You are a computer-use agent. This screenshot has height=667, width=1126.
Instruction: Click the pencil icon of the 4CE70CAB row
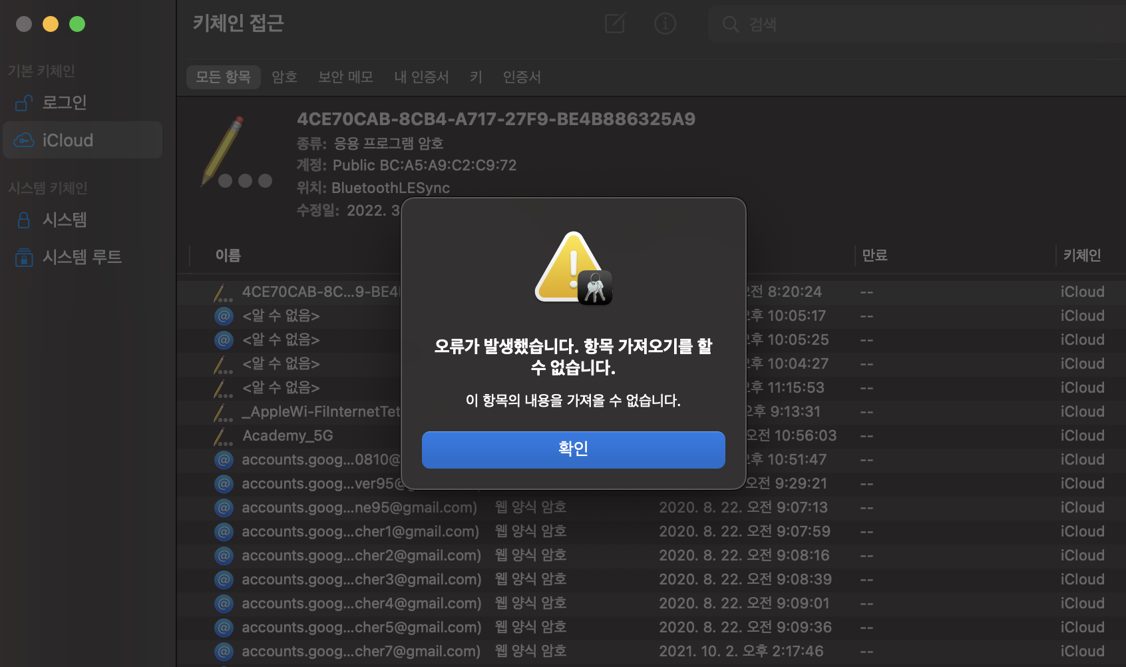[x=224, y=292]
